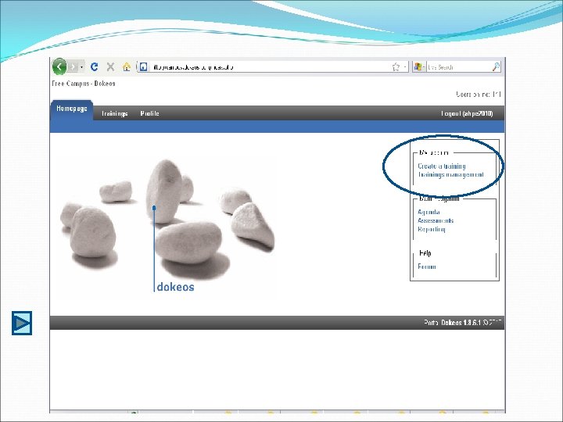Click the Live Search input box
The image size is (563, 422).
pos(459,66)
